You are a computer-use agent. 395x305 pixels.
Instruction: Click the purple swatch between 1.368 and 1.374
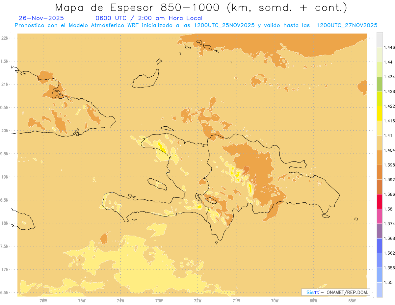(x=380, y=231)
